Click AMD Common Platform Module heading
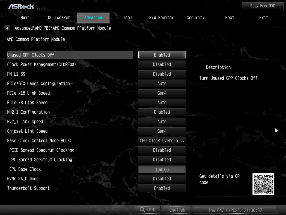The width and height of the screenshot is (286, 215). point(36,39)
